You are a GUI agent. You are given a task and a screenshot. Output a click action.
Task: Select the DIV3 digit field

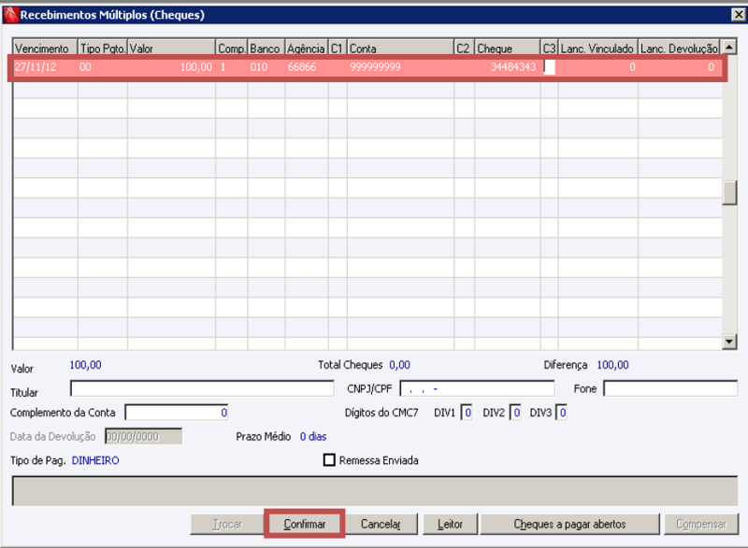562,413
